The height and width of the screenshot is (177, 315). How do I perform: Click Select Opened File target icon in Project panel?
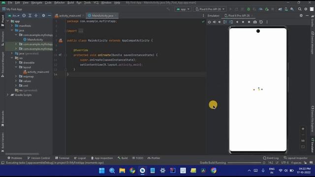point(24,15)
